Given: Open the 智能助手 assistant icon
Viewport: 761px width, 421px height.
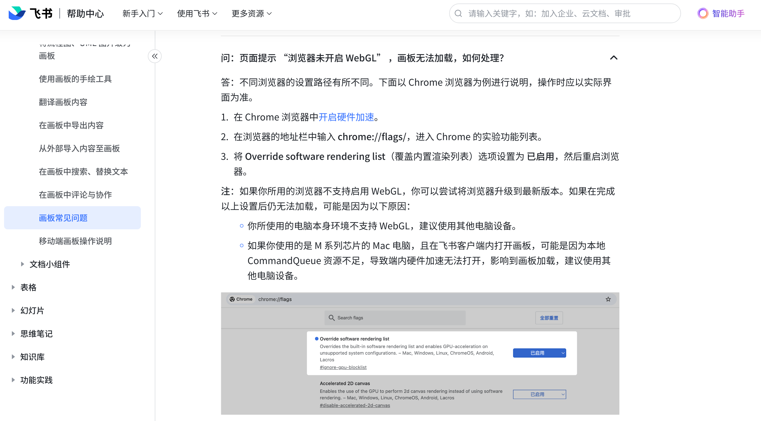Looking at the screenshot, I should [703, 14].
